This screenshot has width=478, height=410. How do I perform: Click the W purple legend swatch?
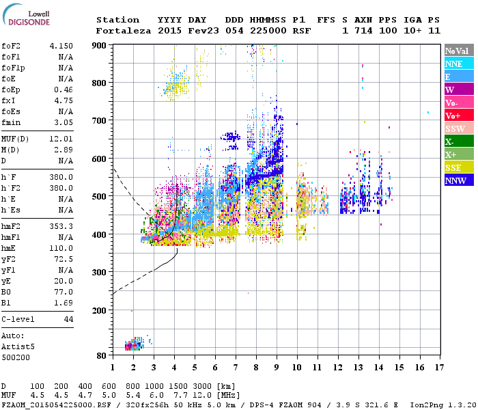tap(459, 90)
